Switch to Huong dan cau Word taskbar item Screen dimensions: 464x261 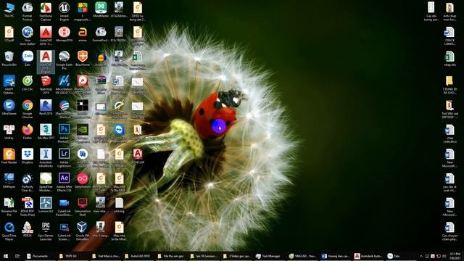pyautogui.click(x=335, y=256)
